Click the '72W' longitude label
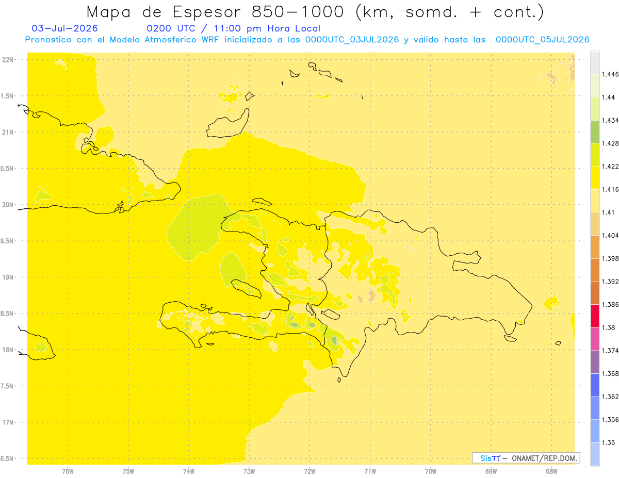Image resolution: width=619 pixels, height=478 pixels. 309,471
